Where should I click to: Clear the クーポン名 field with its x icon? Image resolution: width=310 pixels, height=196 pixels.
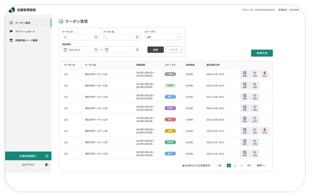pyautogui.click(x=137, y=37)
